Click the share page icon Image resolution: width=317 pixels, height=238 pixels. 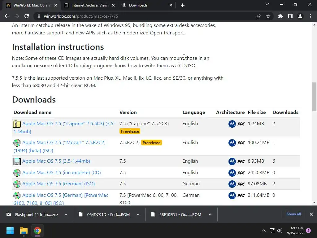click(x=258, y=16)
